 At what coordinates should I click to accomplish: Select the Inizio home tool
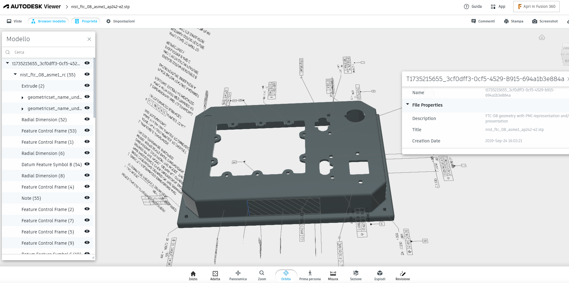pos(193,276)
